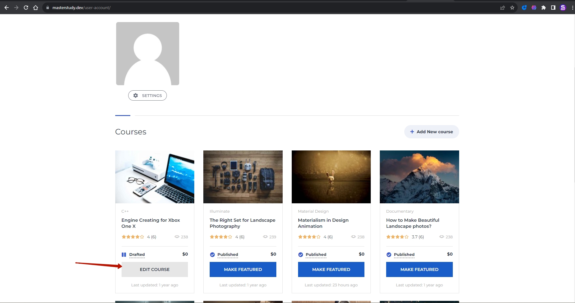The image size is (575, 303).
Task: Reload the current page
Action: [26, 8]
